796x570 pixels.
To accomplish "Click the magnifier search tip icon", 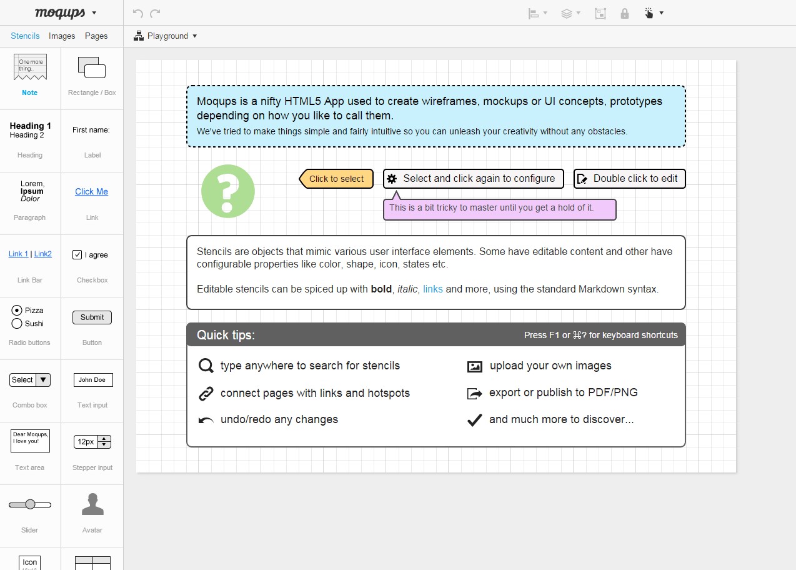I will tap(206, 366).
